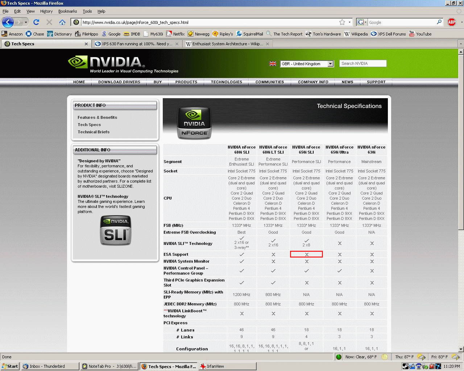Open the Help menu
Screen dimensions: 464x371
101,11
